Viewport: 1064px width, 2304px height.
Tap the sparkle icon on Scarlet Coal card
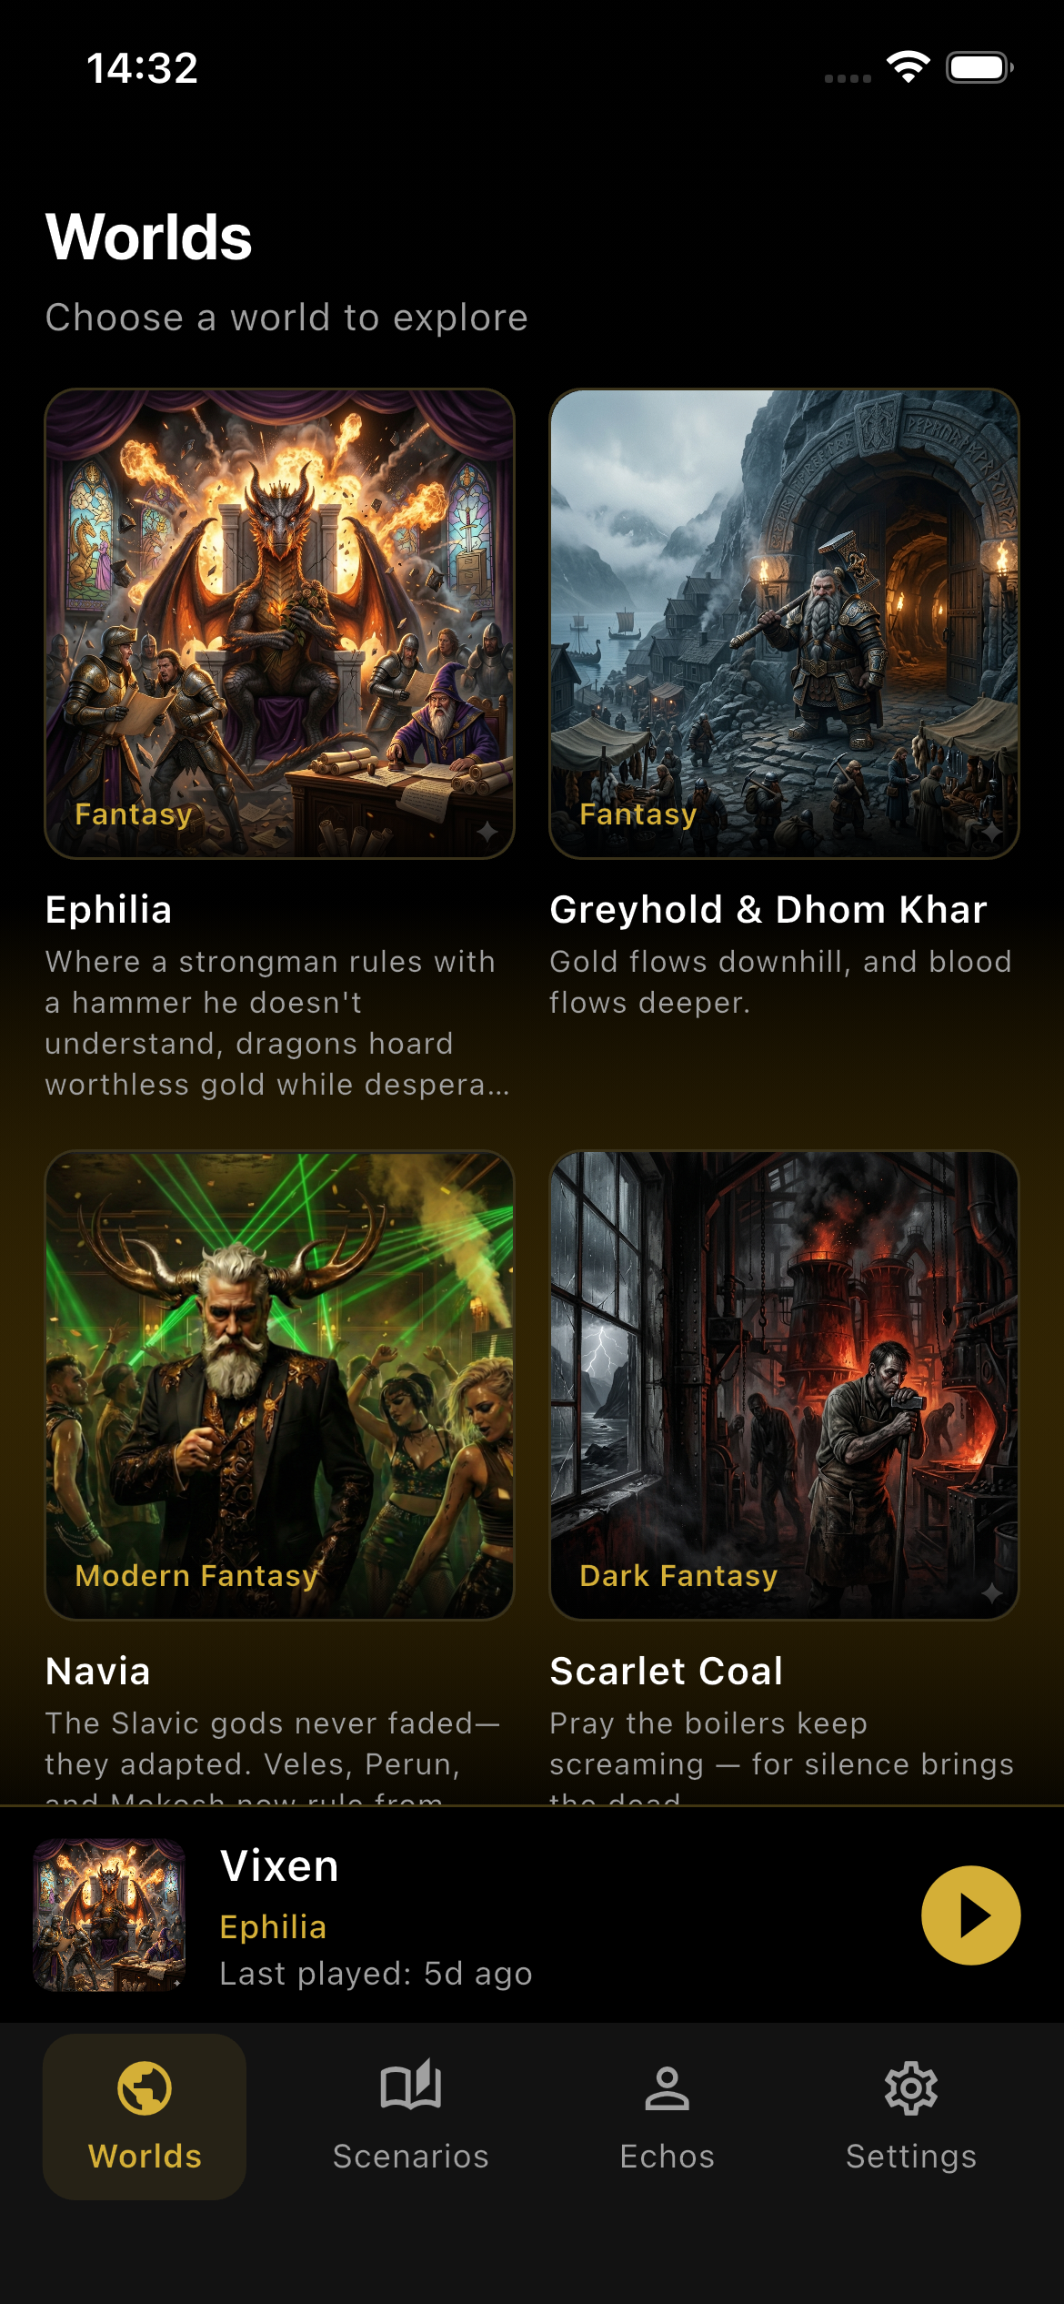tap(992, 1593)
